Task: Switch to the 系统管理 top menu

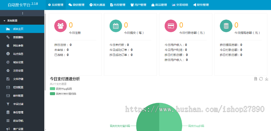Action: pos(56,5)
